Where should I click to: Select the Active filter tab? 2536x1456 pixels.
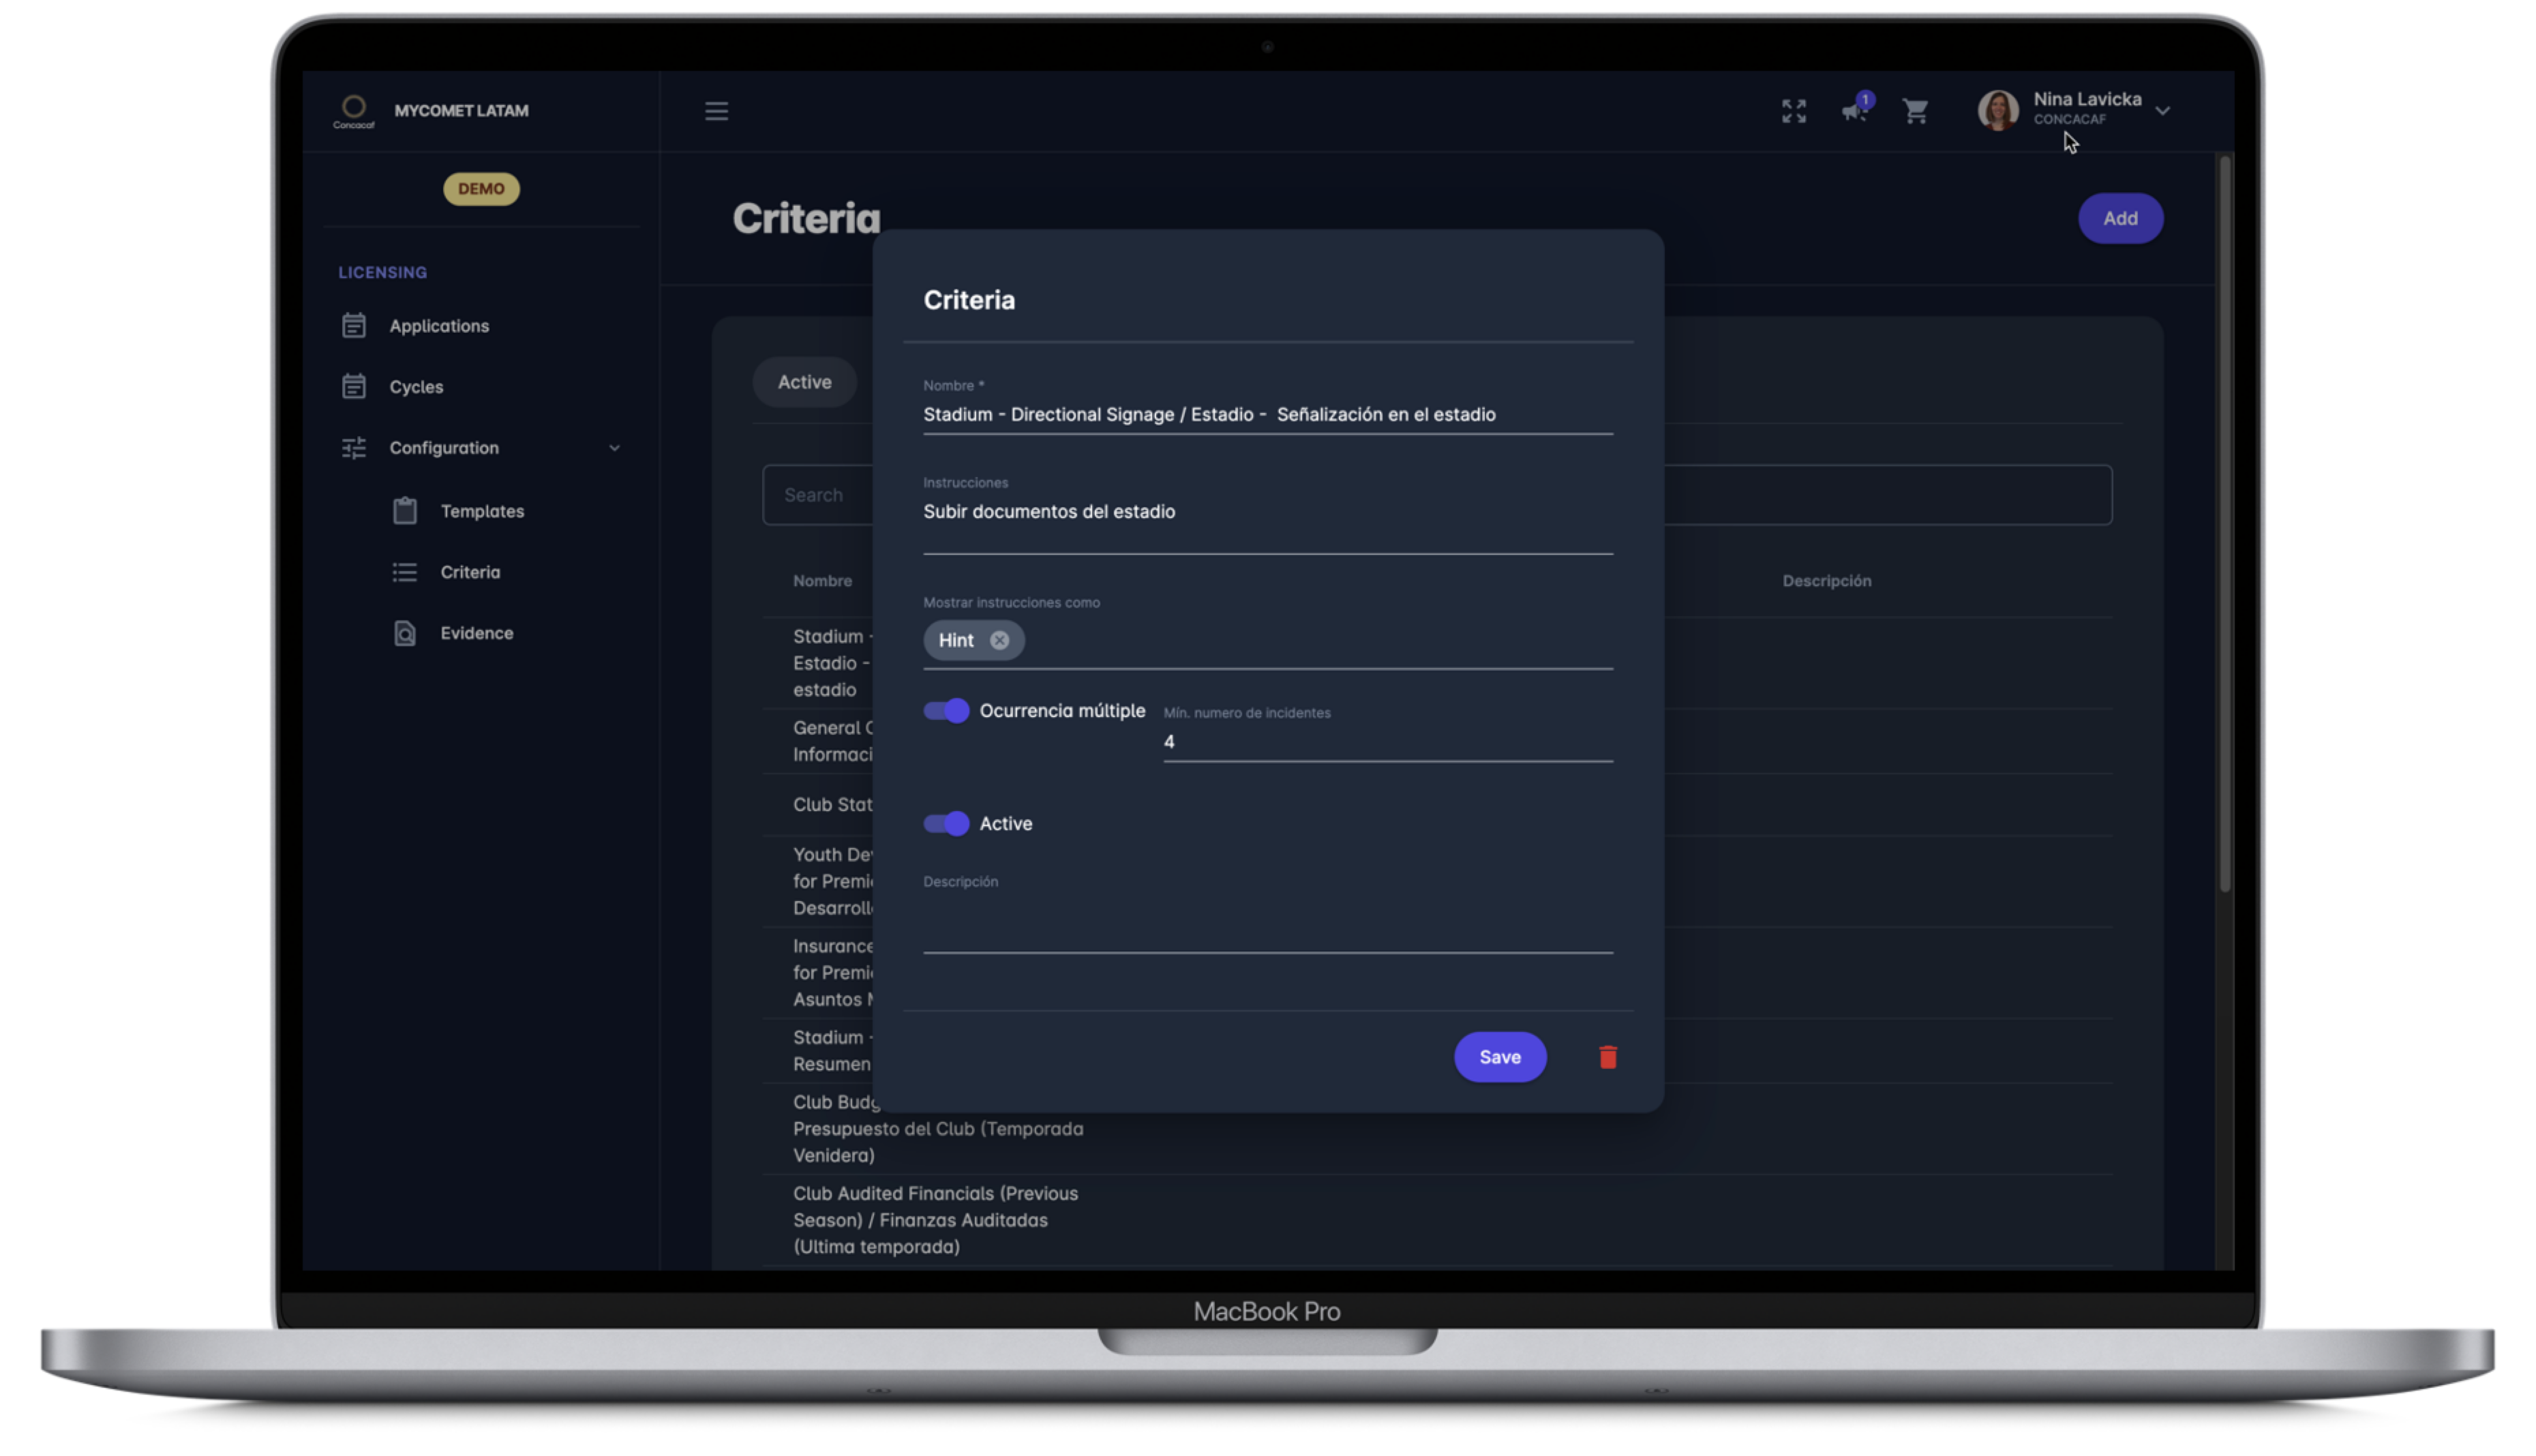tap(804, 382)
